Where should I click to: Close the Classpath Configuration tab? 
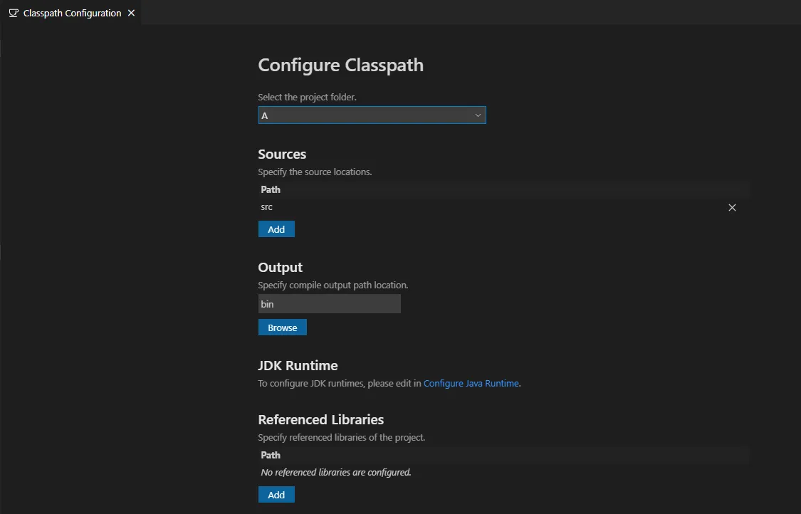click(x=131, y=13)
